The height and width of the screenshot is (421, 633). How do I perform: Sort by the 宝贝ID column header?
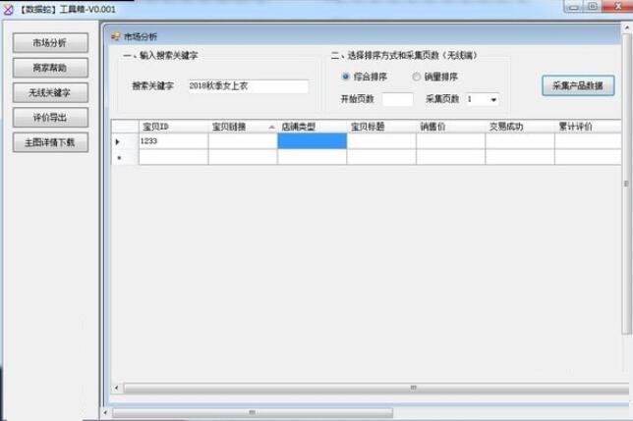point(174,127)
